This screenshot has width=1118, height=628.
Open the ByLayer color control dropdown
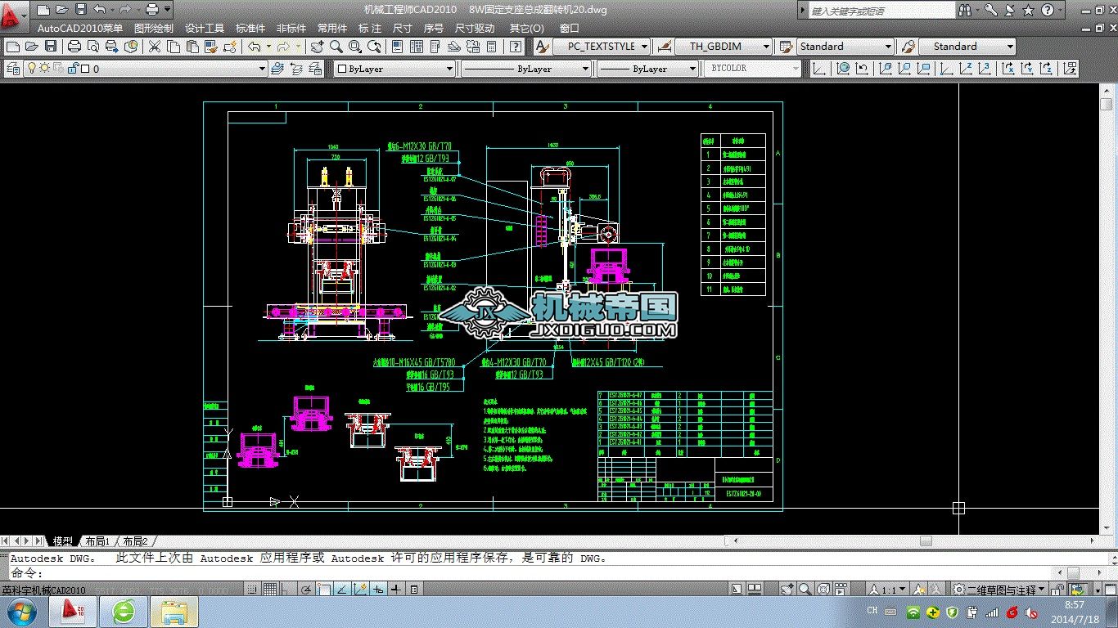tap(394, 69)
